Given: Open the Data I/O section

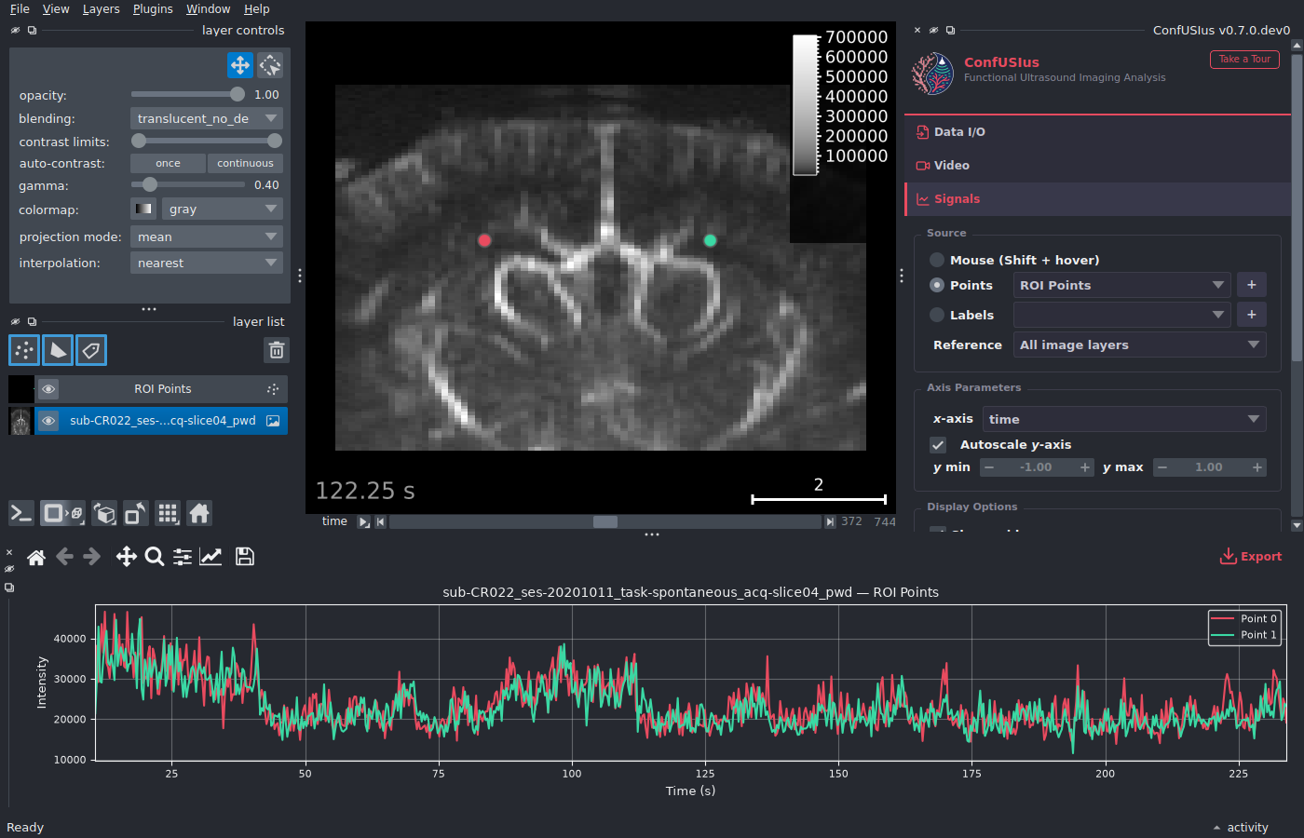Looking at the screenshot, I should (1097, 132).
